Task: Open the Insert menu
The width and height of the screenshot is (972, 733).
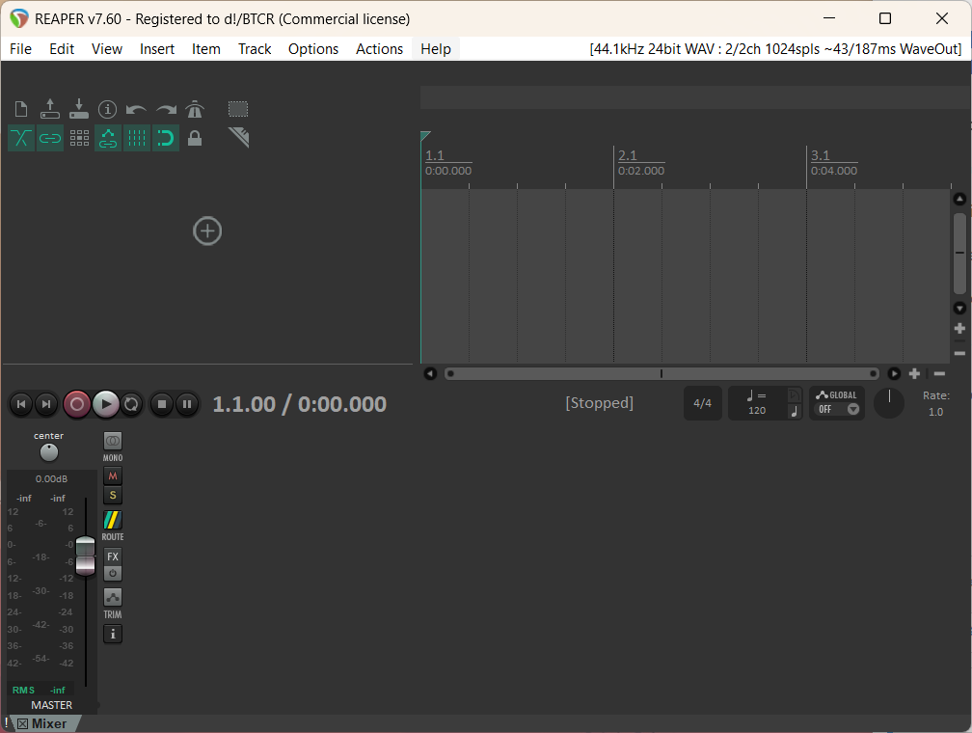Action: (157, 49)
